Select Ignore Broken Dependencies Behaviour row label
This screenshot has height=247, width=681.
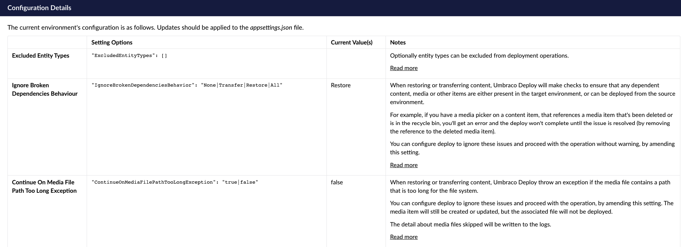[x=45, y=89]
